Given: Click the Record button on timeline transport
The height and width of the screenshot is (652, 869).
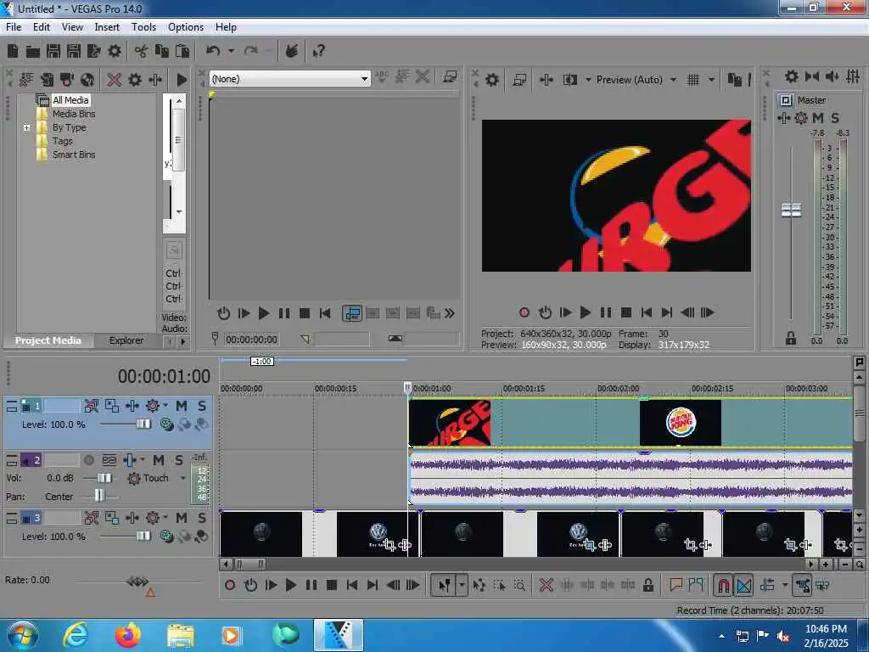Looking at the screenshot, I should 230,585.
